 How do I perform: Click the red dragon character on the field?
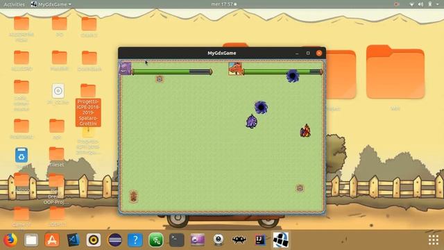pos(305,131)
